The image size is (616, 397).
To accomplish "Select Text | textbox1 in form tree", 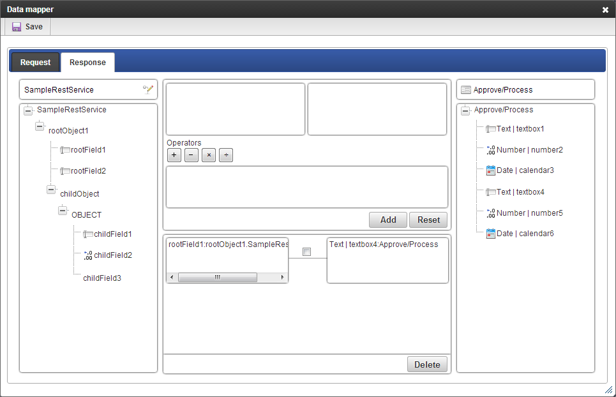I will [x=520, y=129].
